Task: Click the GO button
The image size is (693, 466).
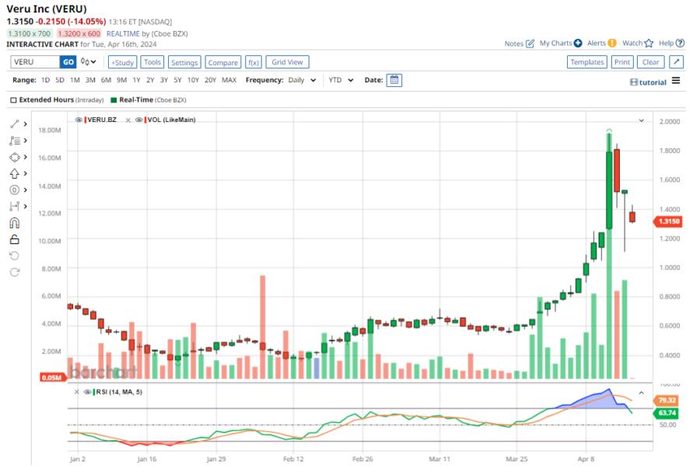Action: (68, 62)
